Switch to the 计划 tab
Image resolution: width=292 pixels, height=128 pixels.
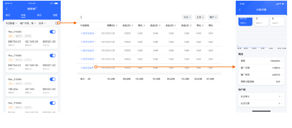[x=23, y=15]
